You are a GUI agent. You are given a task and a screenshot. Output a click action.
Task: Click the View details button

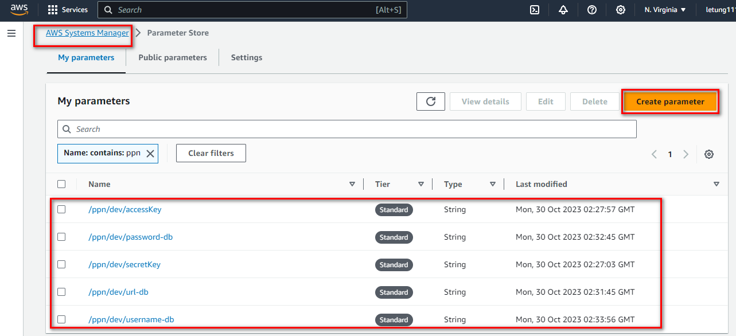click(485, 101)
